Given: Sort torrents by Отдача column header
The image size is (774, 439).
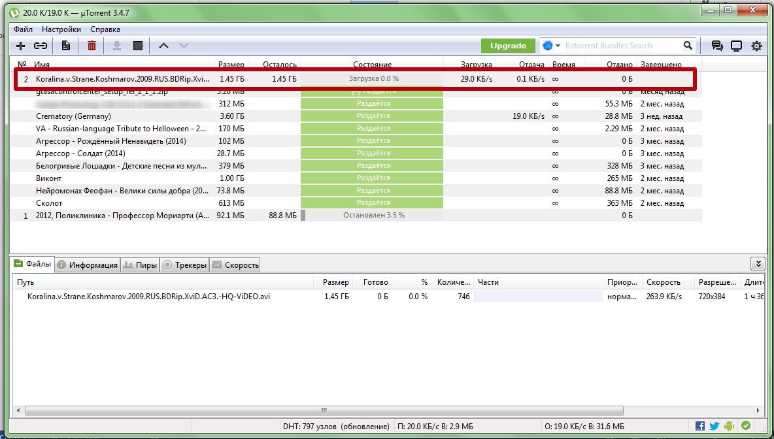Looking at the screenshot, I should pos(531,65).
